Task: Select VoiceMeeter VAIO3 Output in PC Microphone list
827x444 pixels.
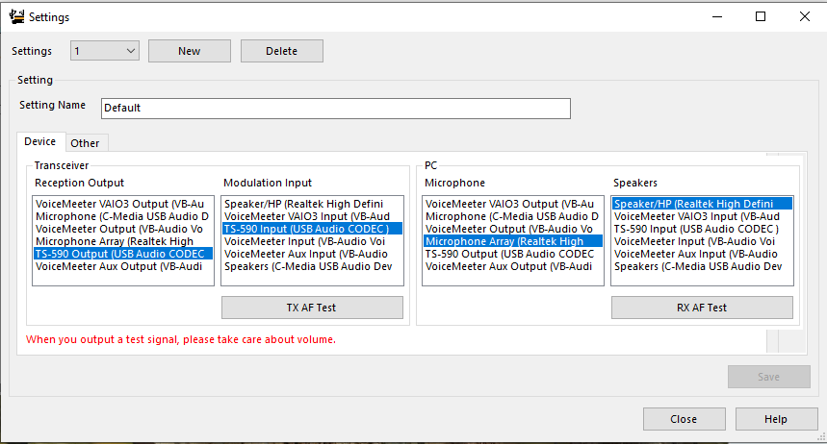Action: (x=512, y=204)
